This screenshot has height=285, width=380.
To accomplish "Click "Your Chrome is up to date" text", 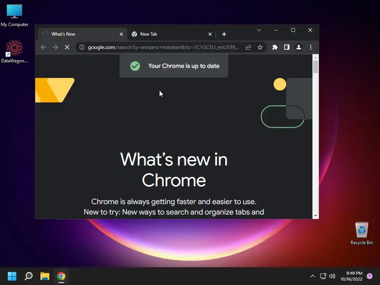I will click(184, 66).
